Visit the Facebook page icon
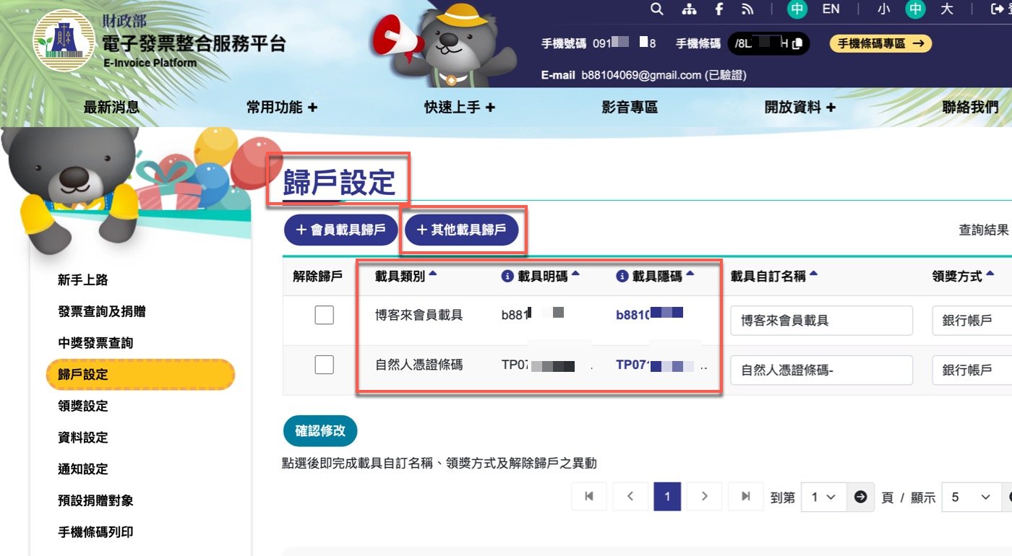 [719, 9]
